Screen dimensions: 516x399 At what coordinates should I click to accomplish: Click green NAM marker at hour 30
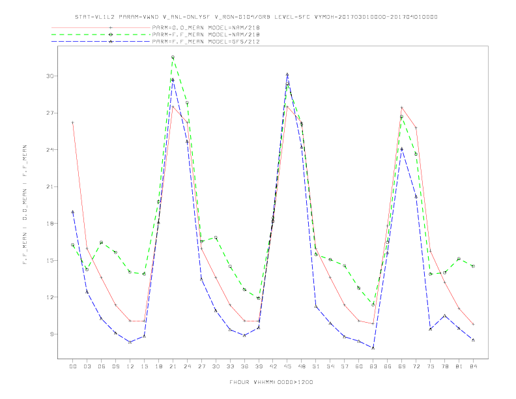(216, 237)
